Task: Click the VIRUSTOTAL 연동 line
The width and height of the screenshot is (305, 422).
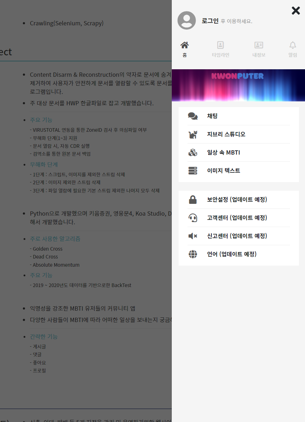Action: coord(88,130)
